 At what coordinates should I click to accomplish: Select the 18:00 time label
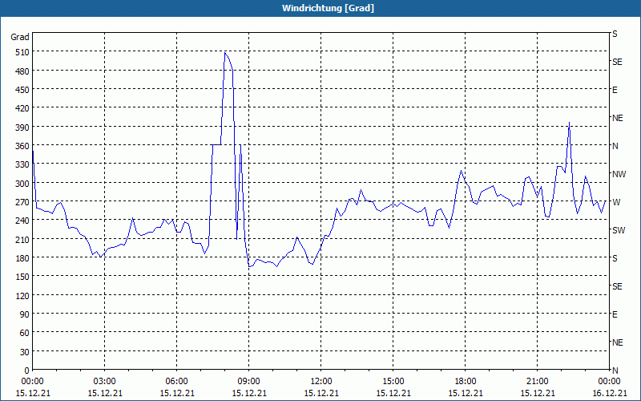[466, 382]
